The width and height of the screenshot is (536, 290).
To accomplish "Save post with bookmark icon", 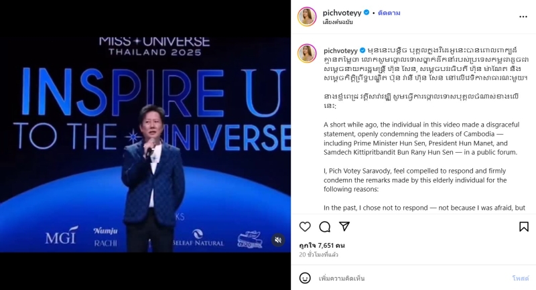I will tap(524, 227).
